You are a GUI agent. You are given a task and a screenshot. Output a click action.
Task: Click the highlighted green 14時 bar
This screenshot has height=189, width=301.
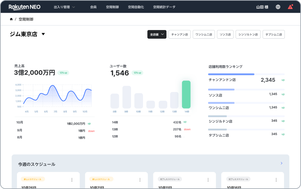click(x=186, y=94)
